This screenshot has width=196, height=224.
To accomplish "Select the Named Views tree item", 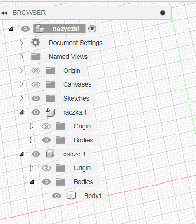I will click(x=68, y=57).
